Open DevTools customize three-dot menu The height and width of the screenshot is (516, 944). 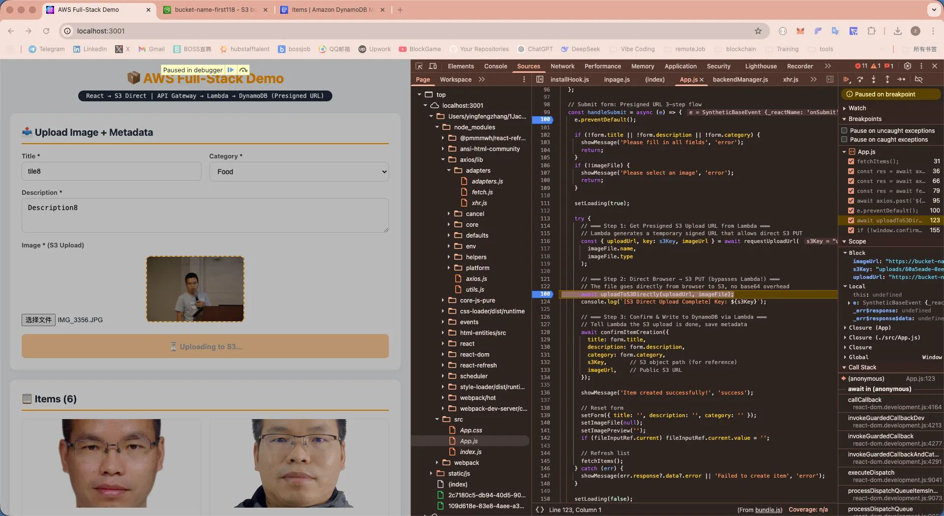(921, 66)
